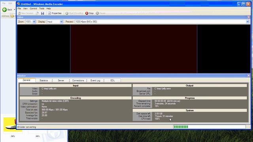This screenshot has height=142, width=253.
Task: Click the Output section header
Action: coord(190,86)
